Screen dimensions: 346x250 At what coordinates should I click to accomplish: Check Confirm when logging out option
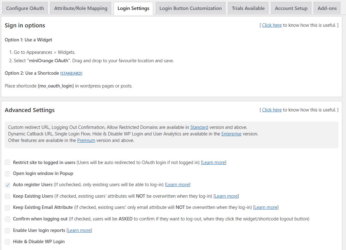pyautogui.click(x=7, y=219)
